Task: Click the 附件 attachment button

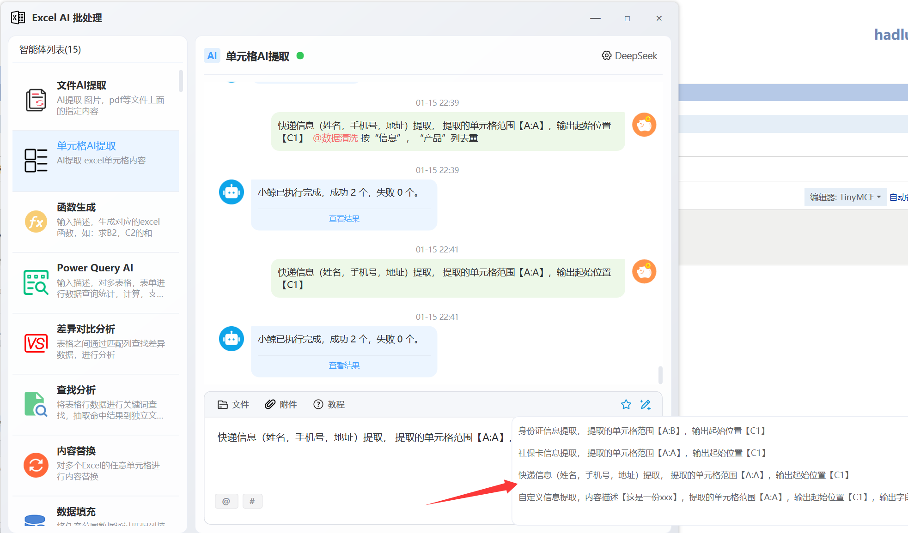Action: point(281,405)
